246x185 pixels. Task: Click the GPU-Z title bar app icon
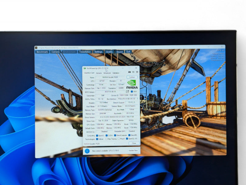click(85, 68)
